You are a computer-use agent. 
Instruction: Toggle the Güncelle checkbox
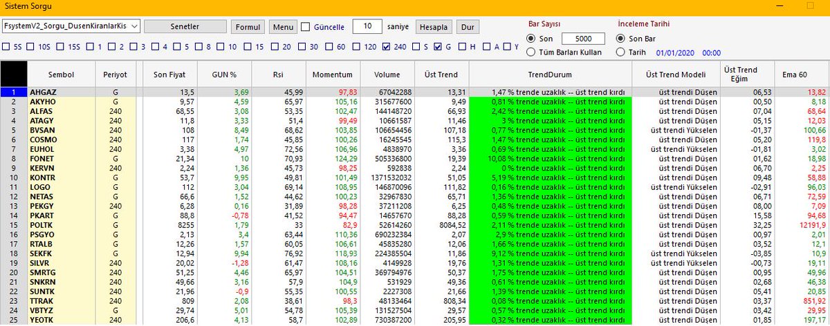coord(306,27)
